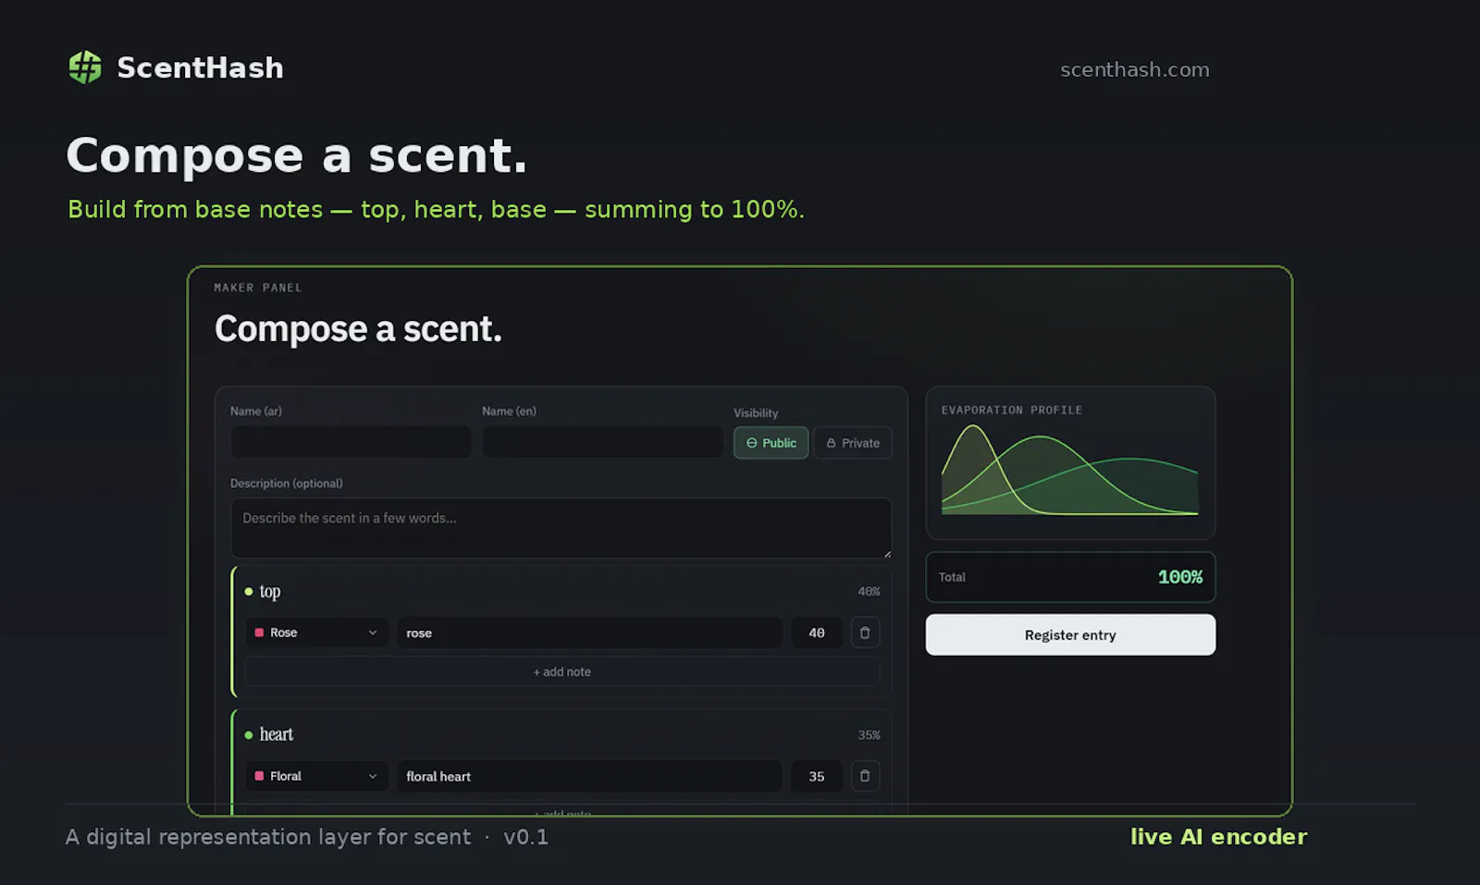The image size is (1480, 885).
Task: Edit the 35 percentage value for floral heart
Action: tap(817, 776)
